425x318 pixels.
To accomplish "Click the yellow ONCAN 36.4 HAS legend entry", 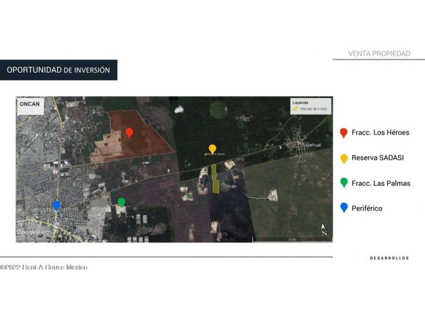I will (x=309, y=109).
